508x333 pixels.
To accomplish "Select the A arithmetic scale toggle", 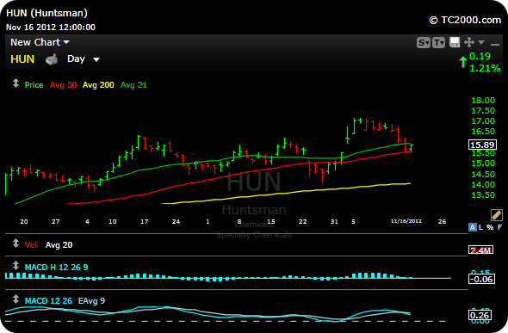I will (473, 227).
